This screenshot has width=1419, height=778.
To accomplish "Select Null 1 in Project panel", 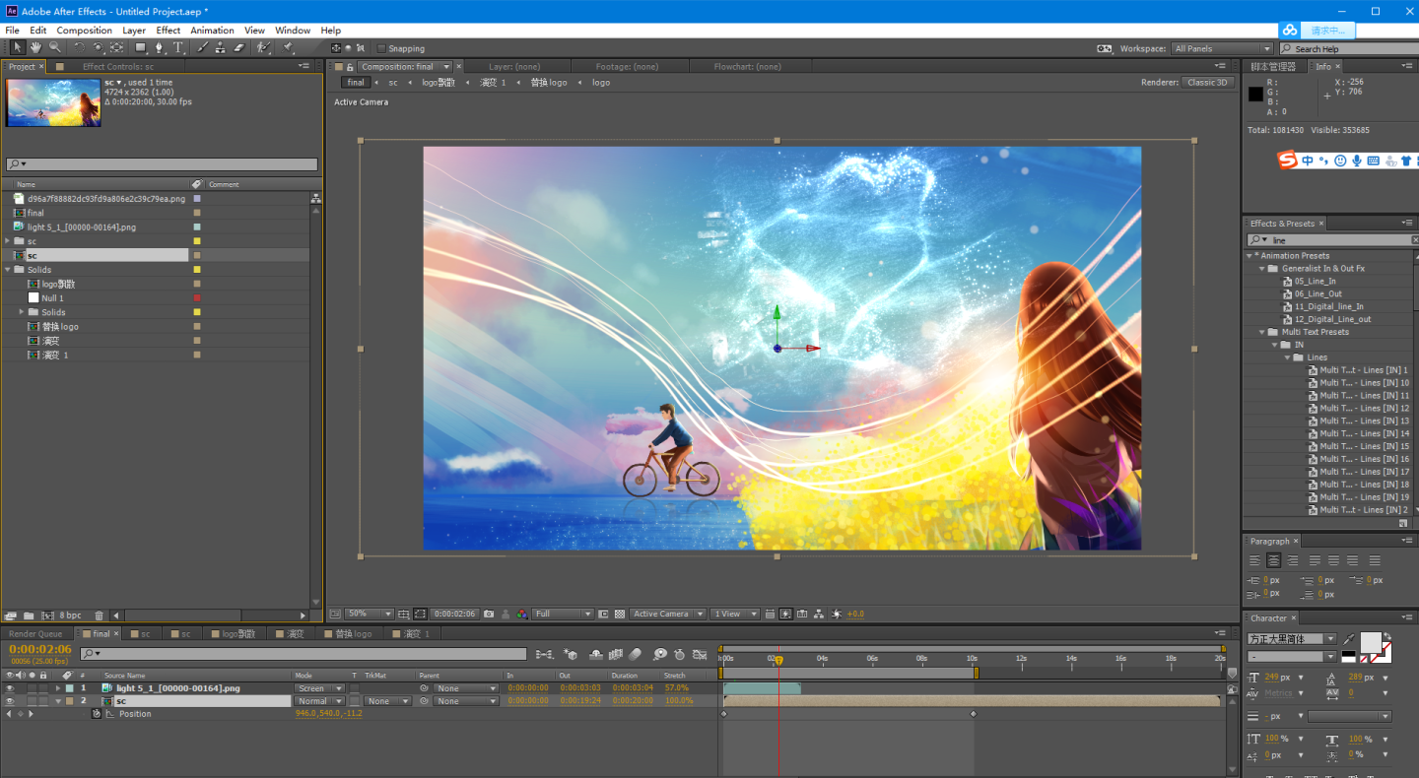I will coord(52,297).
